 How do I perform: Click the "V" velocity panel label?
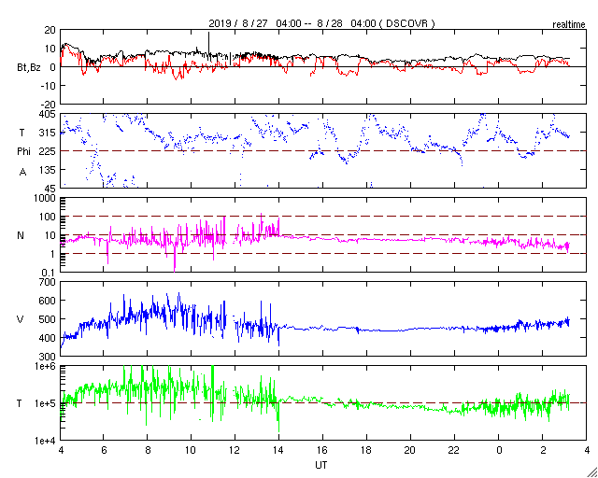[21, 319]
